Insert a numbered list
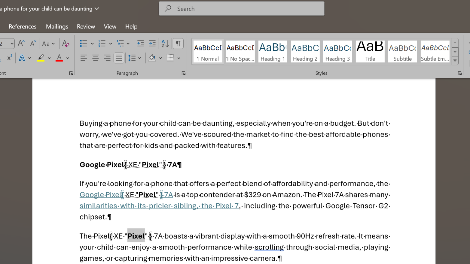The height and width of the screenshot is (264, 470). [102, 43]
